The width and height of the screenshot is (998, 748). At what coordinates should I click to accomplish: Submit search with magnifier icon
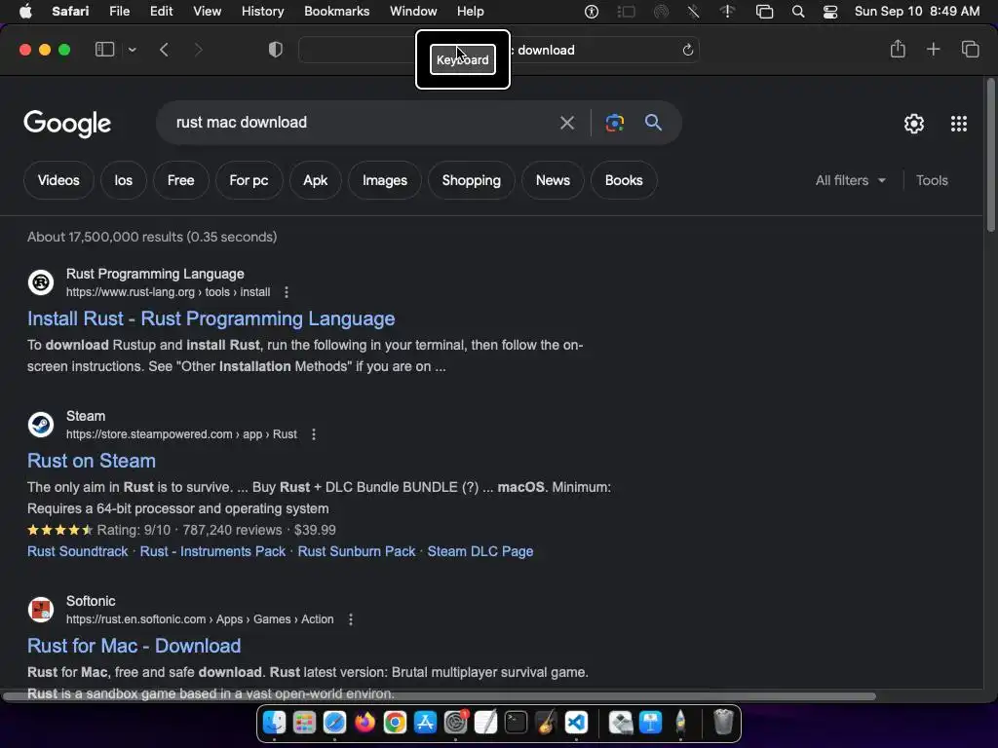(653, 122)
